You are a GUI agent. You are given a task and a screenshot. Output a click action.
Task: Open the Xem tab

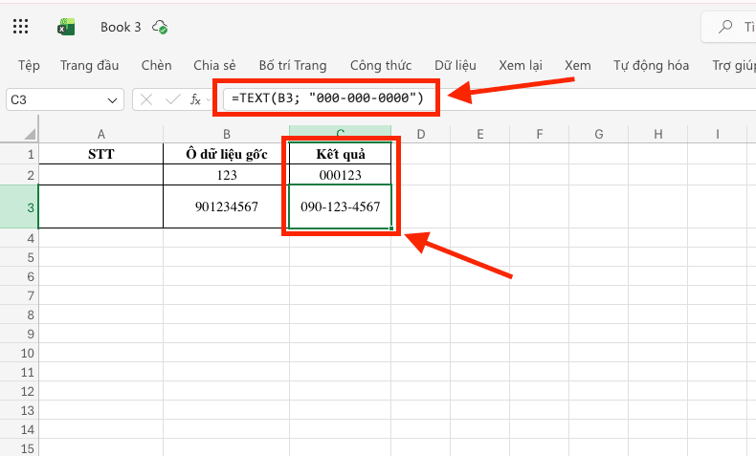(578, 66)
